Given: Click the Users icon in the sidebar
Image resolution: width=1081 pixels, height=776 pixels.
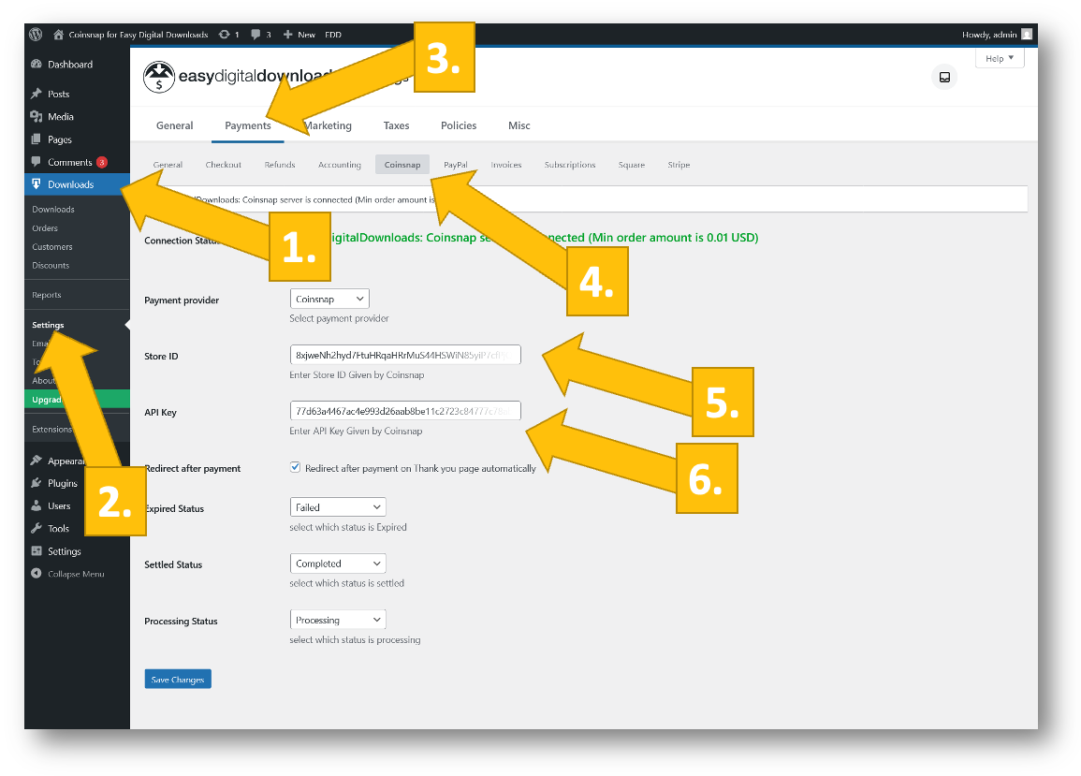Looking at the screenshot, I should pyautogui.click(x=37, y=505).
